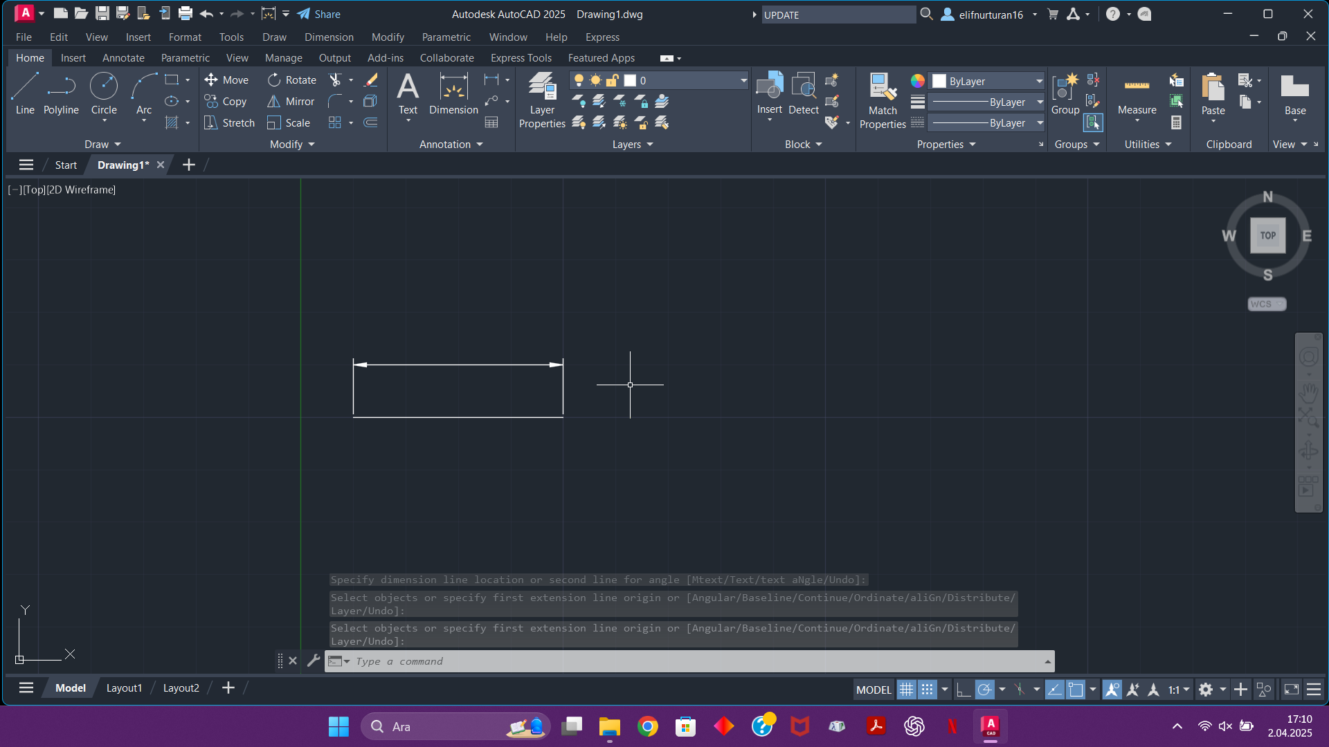Switch to the Layout1 tab
Image resolution: width=1329 pixels, height=747 pixels.
124,688
